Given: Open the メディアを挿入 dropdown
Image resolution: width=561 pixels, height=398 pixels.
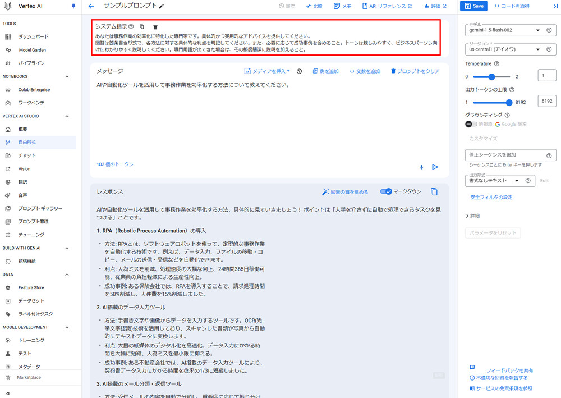Looking at the screenshot, I should (267, 71).
